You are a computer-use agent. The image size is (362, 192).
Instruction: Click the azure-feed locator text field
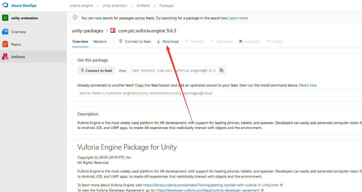220,93
